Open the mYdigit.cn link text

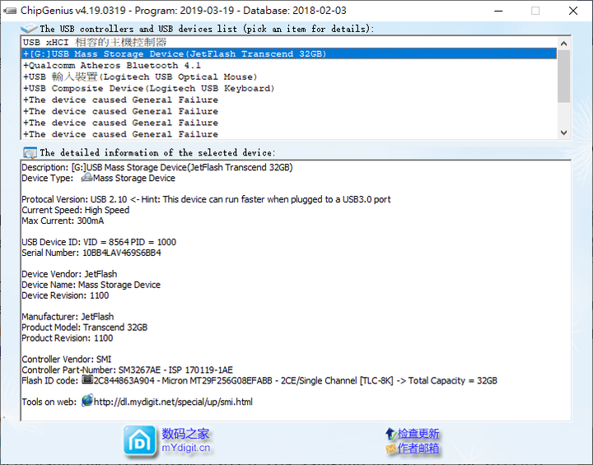coord(185,448)
